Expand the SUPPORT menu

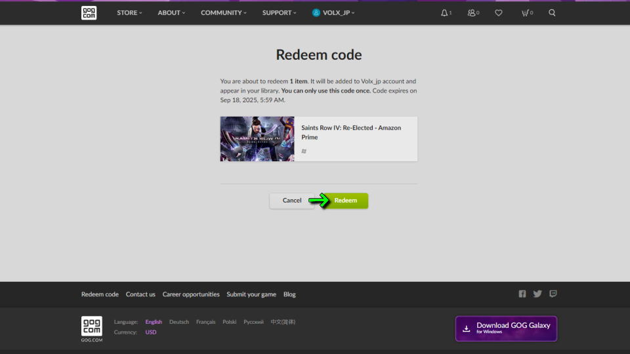click(280, 13)
